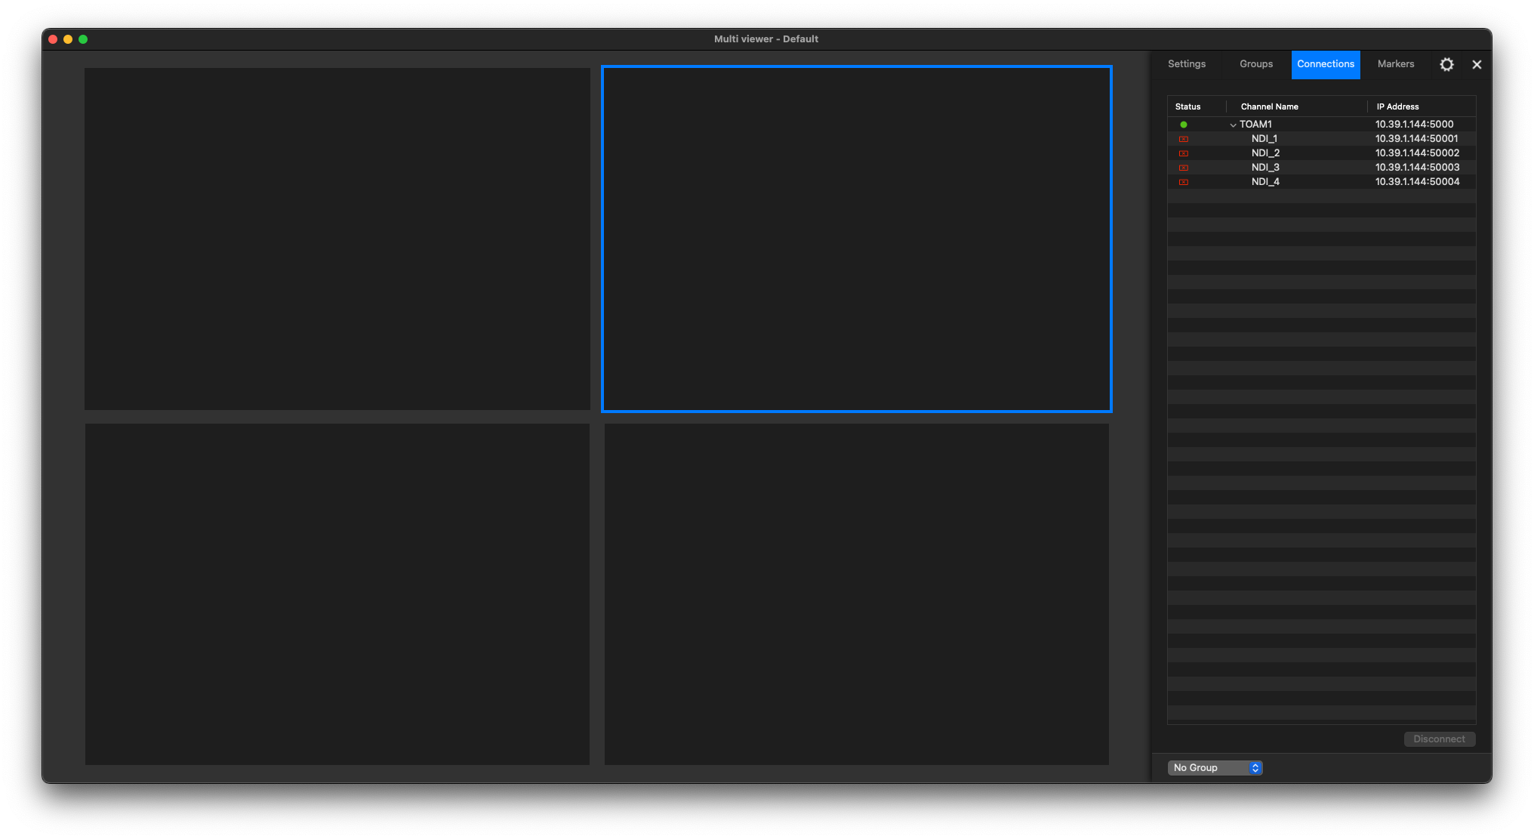Viewport: 1534px width, 839px height.
Task: Switch to the Settings tab
Action: point(1187,64)
